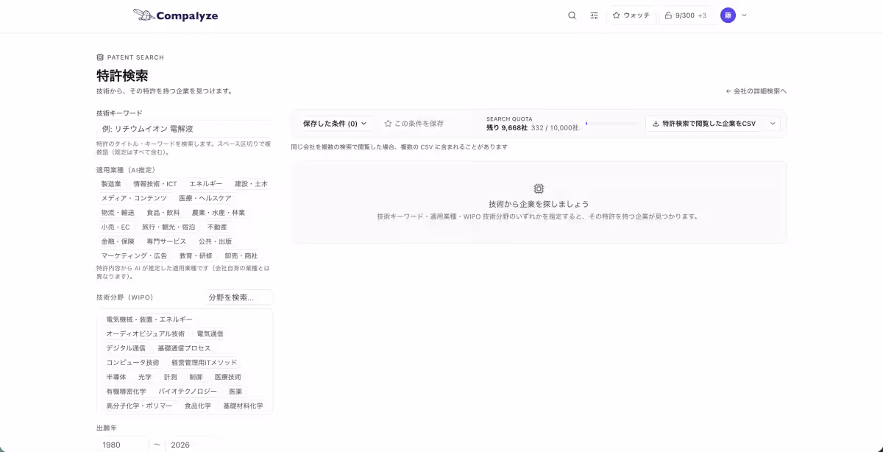Pick the 医療技術 technology chip

(x=227, y=377)
